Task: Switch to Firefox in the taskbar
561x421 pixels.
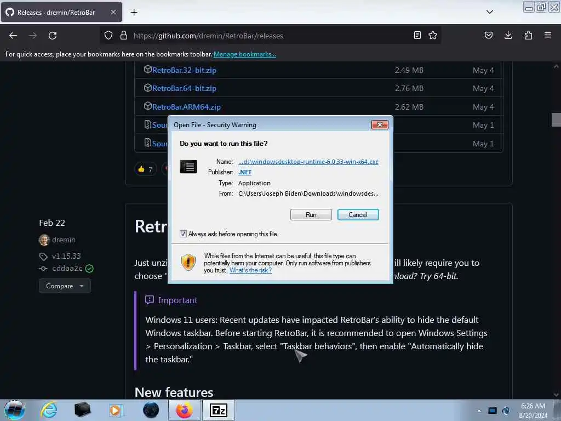Action: tap(185, 410)
